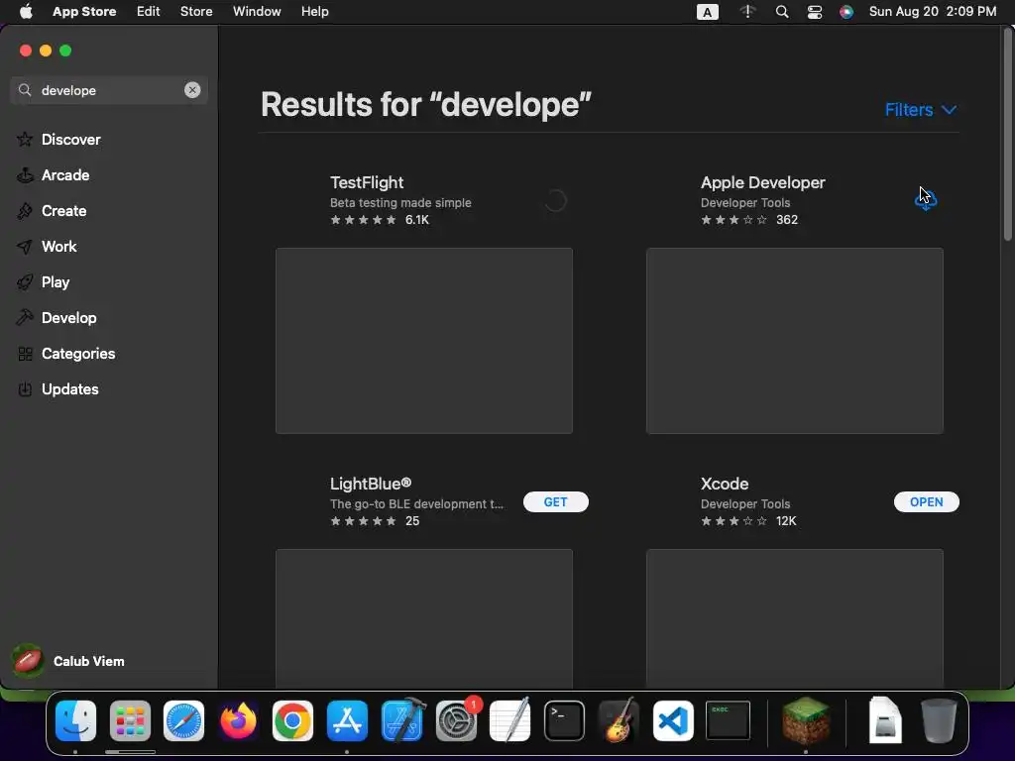Open the Create section

63,210
